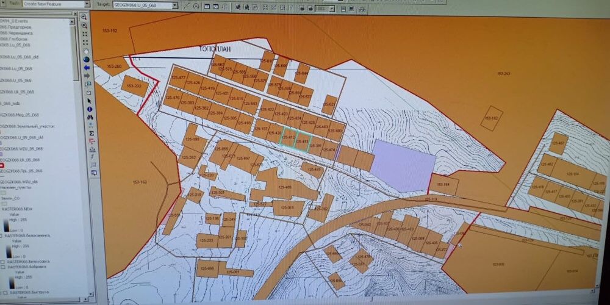Click the bottom icon of vertical toolbar
The image size is (610, 305).
click(94, 173)
